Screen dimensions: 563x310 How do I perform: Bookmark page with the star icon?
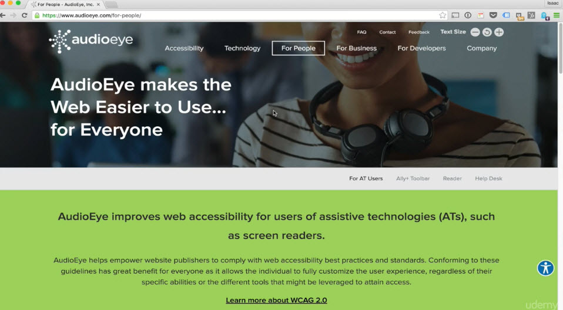point(443,15)
